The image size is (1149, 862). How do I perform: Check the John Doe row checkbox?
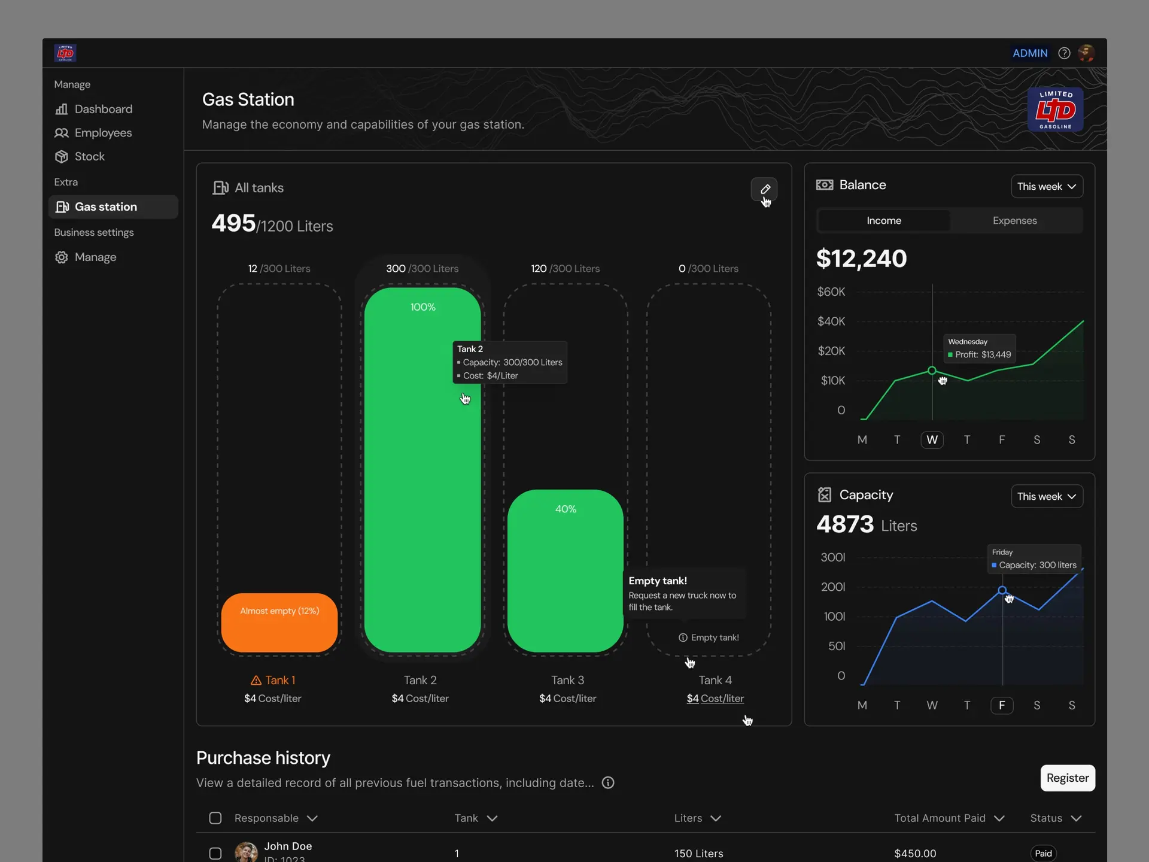(215, 854)
